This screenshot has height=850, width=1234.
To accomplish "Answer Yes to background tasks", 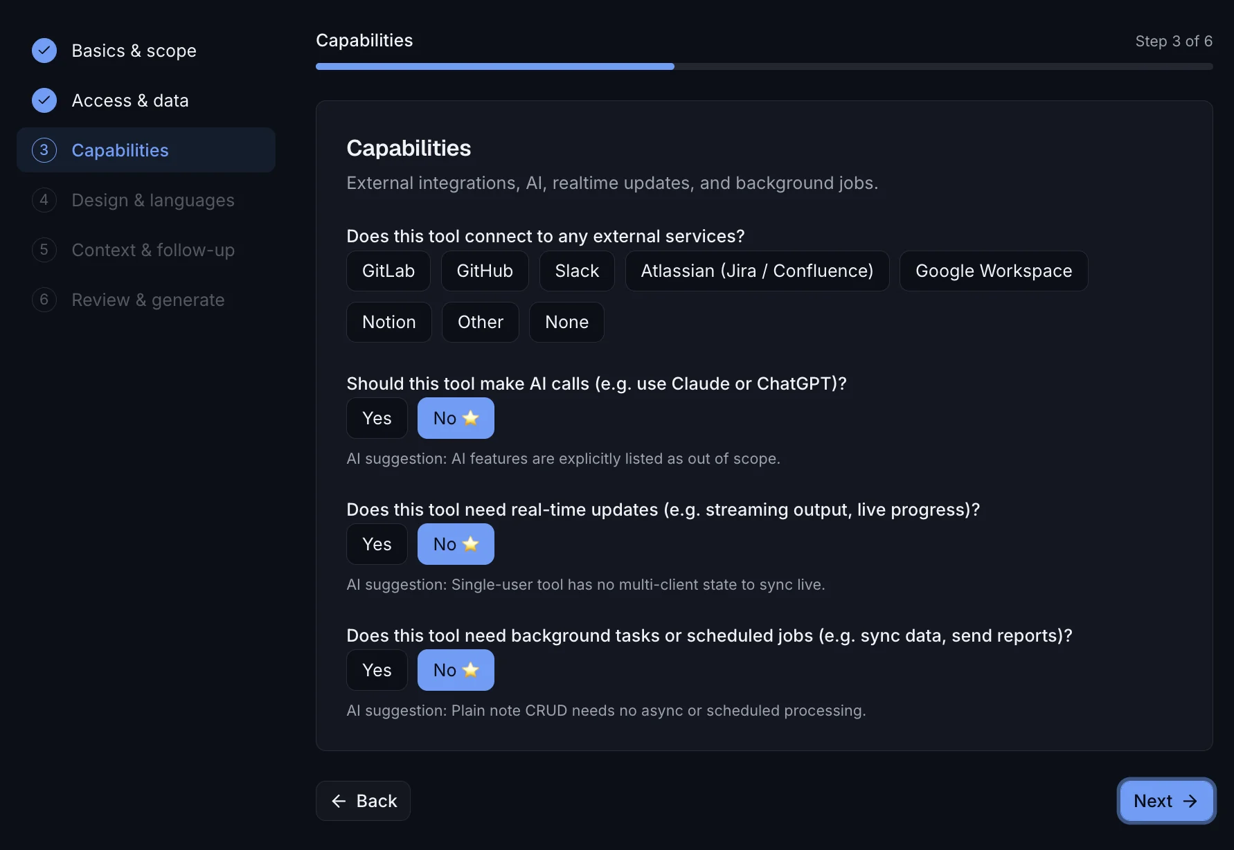I will (377, 670).
